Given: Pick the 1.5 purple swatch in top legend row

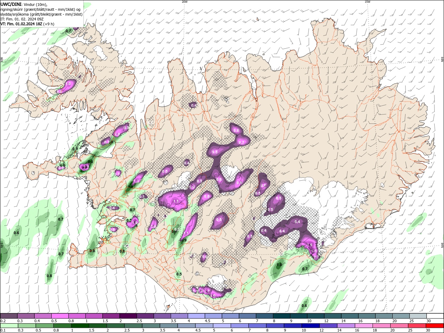Looking at the screenshot, I should [111, 316].
